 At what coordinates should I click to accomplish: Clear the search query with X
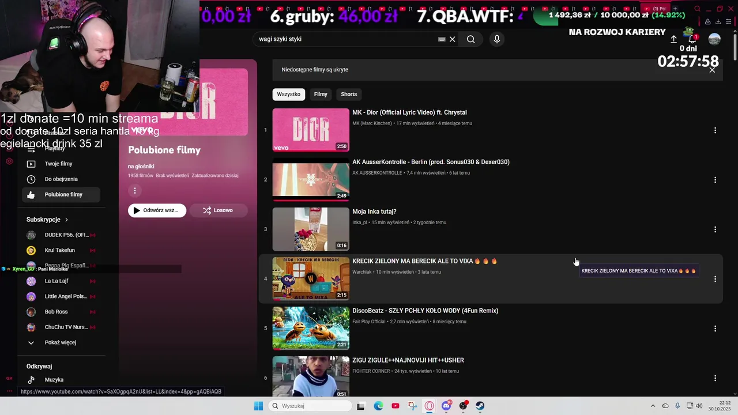tap(453, 39)
